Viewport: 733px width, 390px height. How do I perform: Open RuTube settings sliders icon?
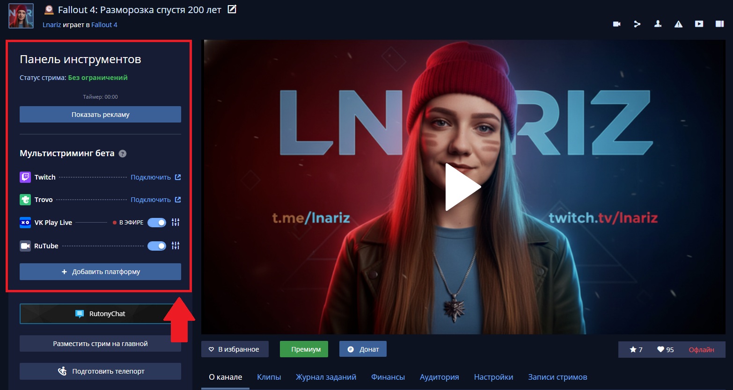[176, 246]
